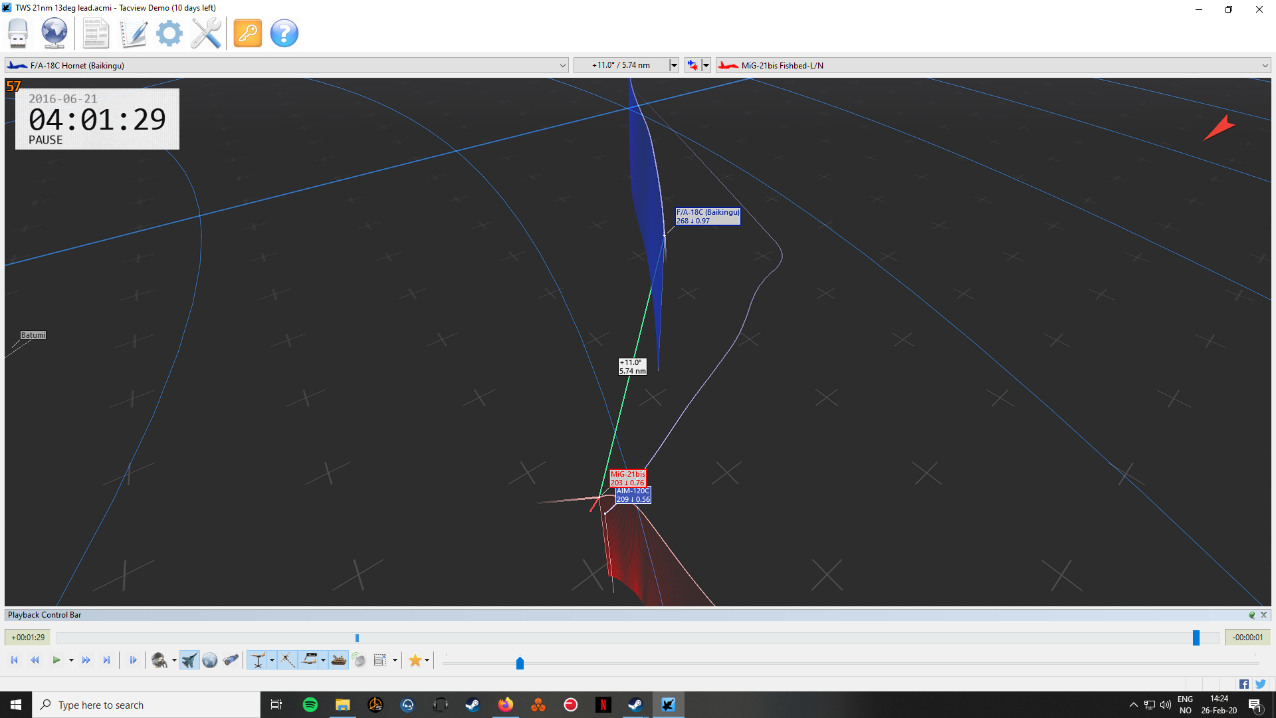Jump to start of recording
The width and height of the screenshot is (1276, 718).
pos(15,660)
